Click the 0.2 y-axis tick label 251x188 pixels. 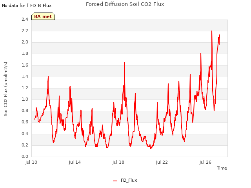click(25, 145)
